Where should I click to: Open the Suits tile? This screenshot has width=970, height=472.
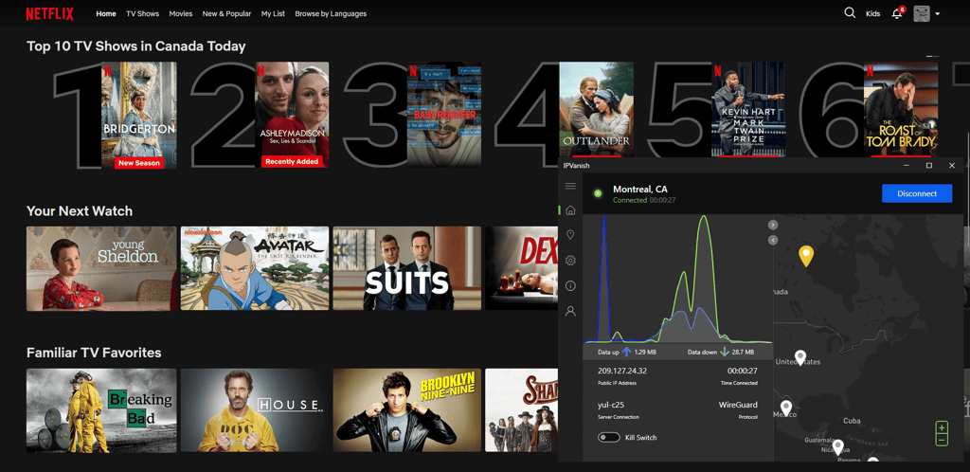407,268
